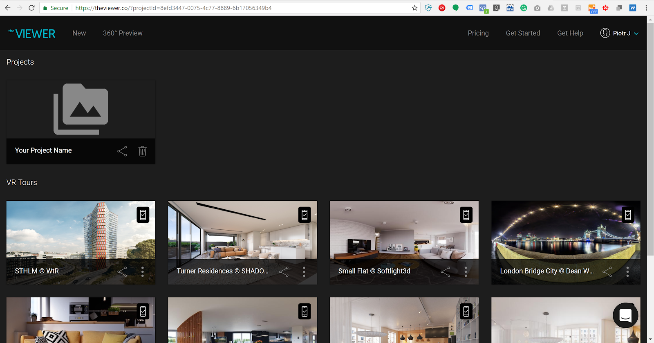Open 360° Preview in the navigation

(x=123, y=33)
